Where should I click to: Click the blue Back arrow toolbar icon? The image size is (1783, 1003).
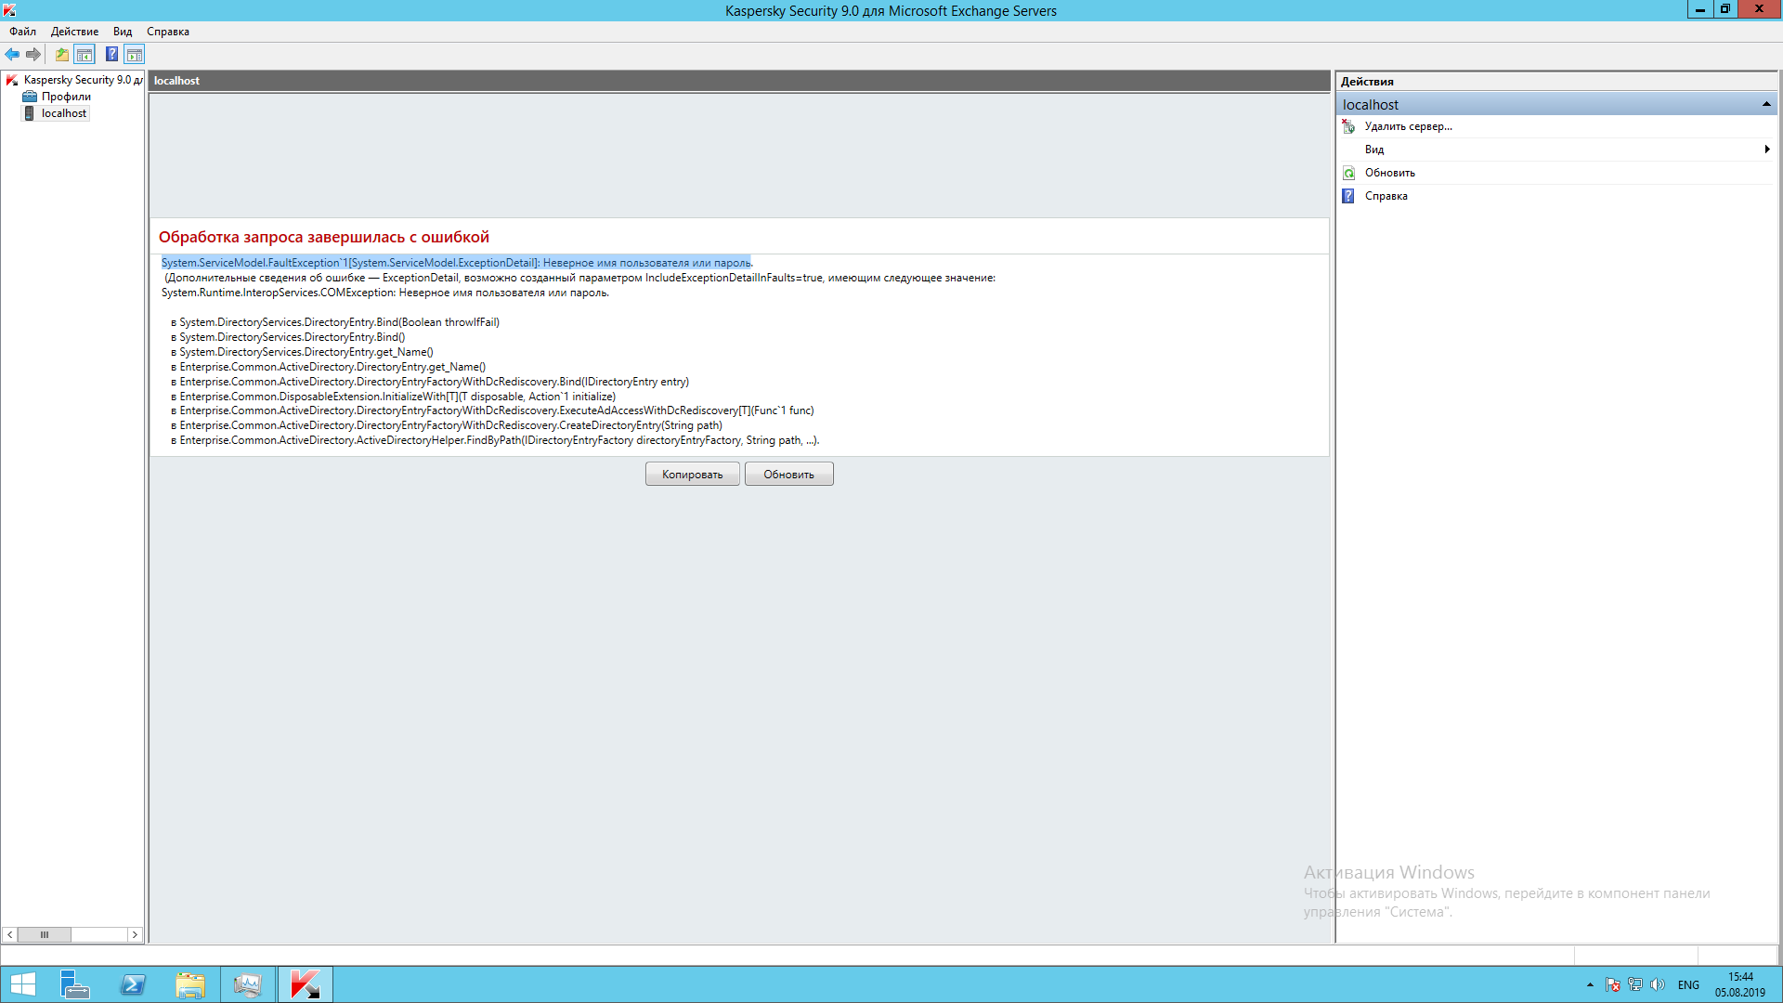12,55
